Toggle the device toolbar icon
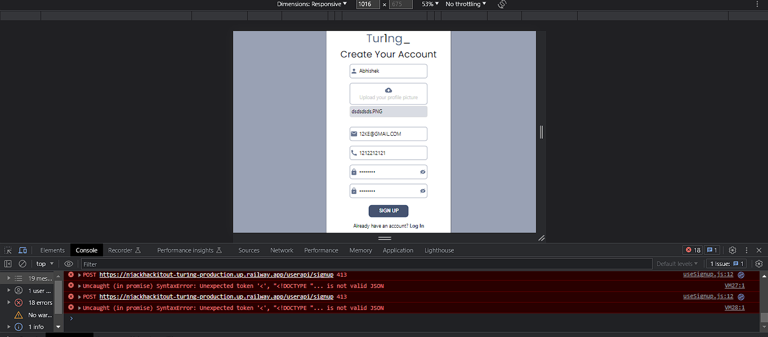The image size is (768, 337). (x=23, y=250)
